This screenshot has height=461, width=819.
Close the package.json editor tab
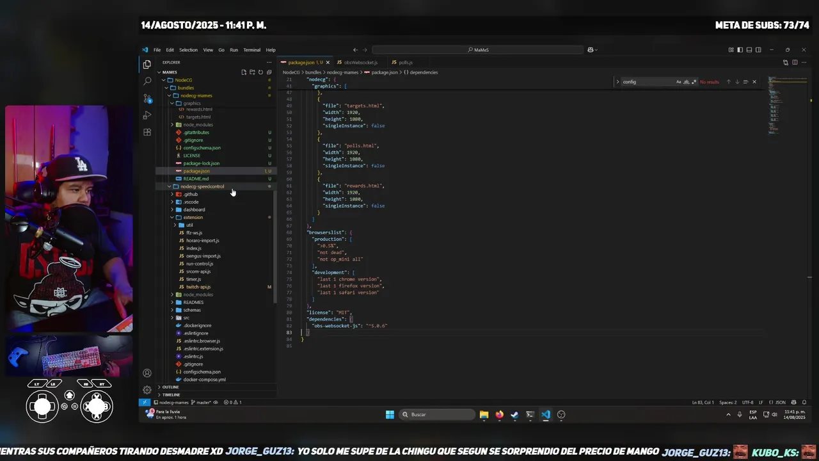328,62
